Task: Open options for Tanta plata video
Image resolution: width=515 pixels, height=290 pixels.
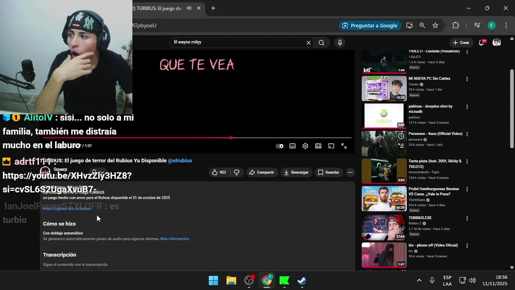Action: [467, 162]
